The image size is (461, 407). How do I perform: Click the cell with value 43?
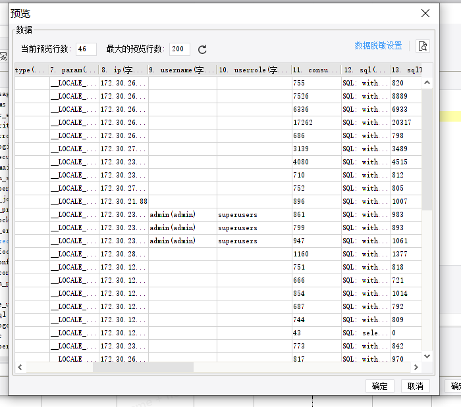(317, 333)
